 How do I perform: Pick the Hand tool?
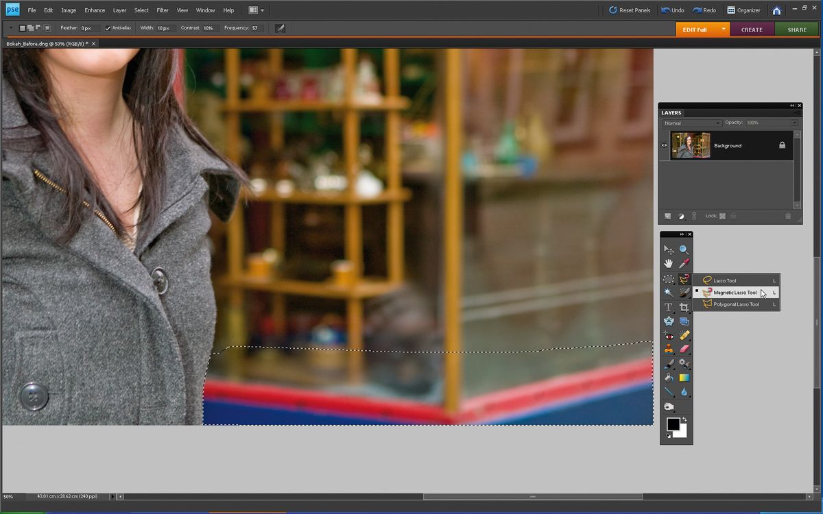click(669, 262)
